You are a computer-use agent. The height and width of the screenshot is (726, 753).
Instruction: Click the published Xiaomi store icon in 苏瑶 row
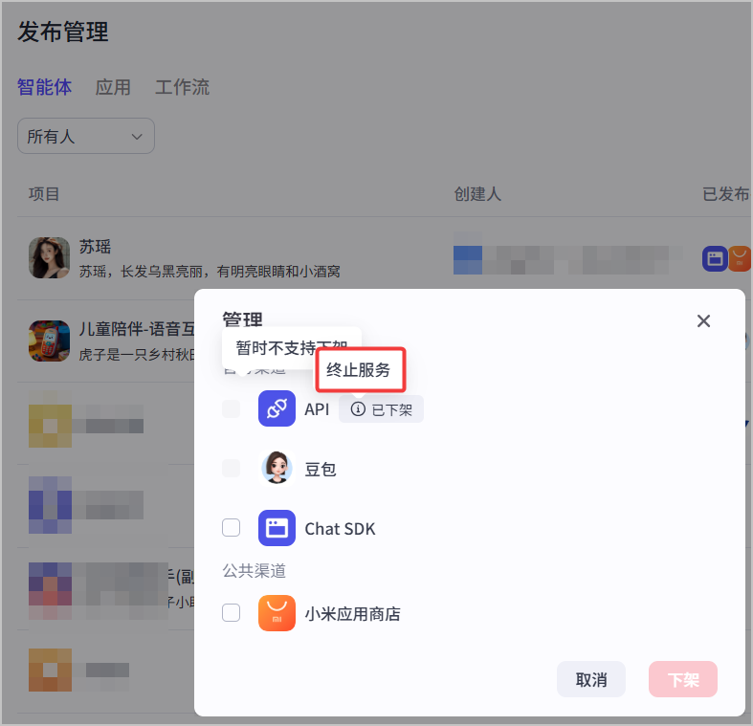coord(740,259)
